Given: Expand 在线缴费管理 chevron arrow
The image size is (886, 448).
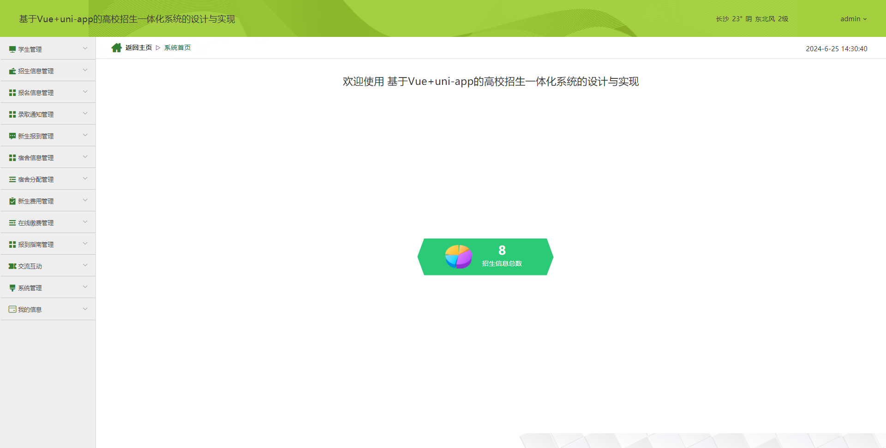Looking at the screenshot, I should point(85,222).
